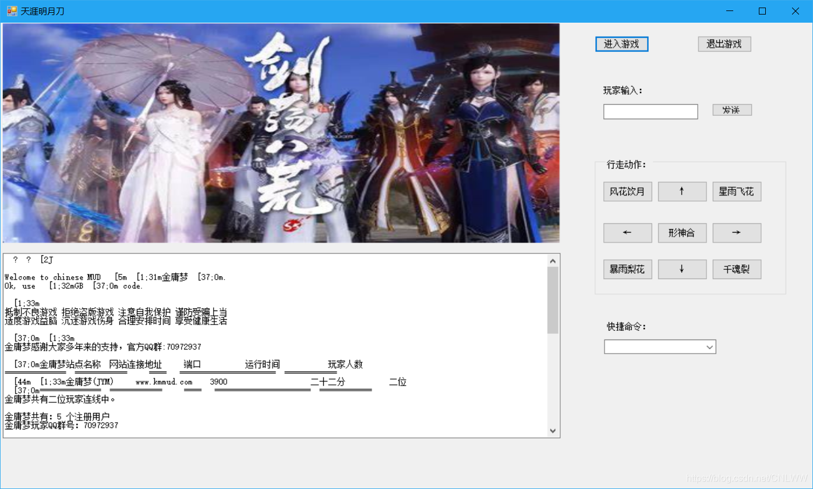Click the '玩家人数' column header text
Viewport: 813px width, 489px height.
tap(345, 365)
